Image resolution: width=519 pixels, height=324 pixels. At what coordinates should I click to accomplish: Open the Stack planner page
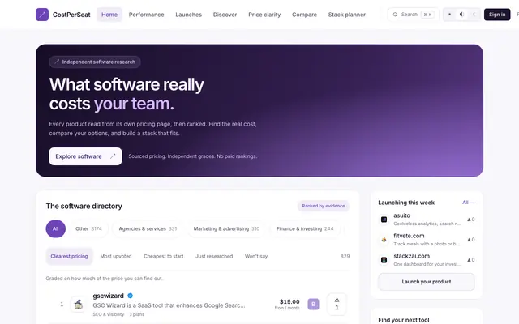coord(347,15)
